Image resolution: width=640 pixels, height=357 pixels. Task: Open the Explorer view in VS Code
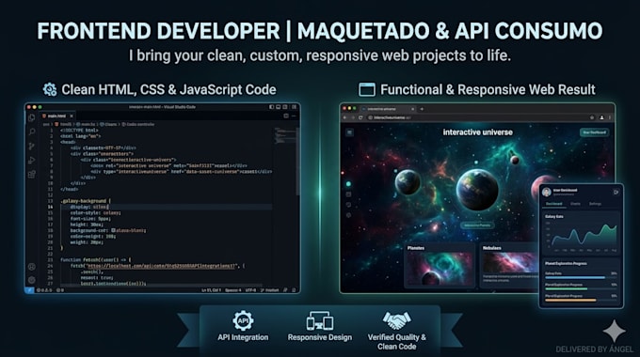pos(32,117)
